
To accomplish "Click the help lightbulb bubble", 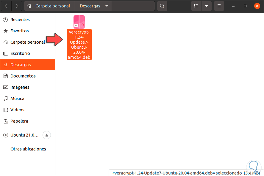I will 253,167.
